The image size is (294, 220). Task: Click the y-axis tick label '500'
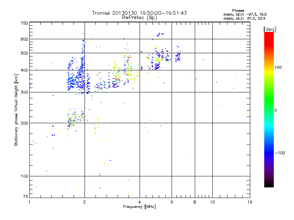tap(24, 53)
